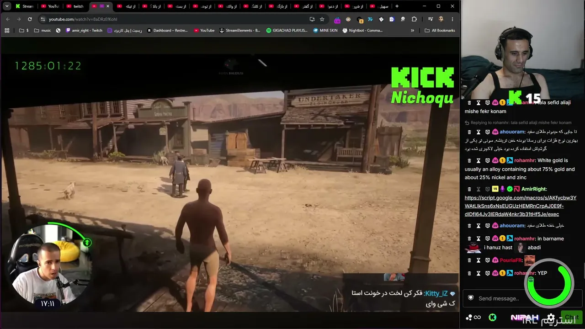The image size is (585, 329).
Task: Open the purple extension with 110 badge
Action: [337, 20]
